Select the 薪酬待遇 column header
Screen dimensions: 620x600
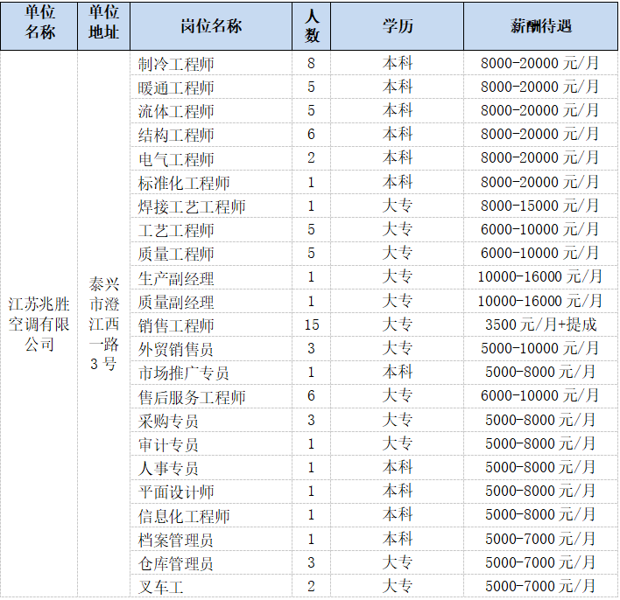(x=540, y=26)
